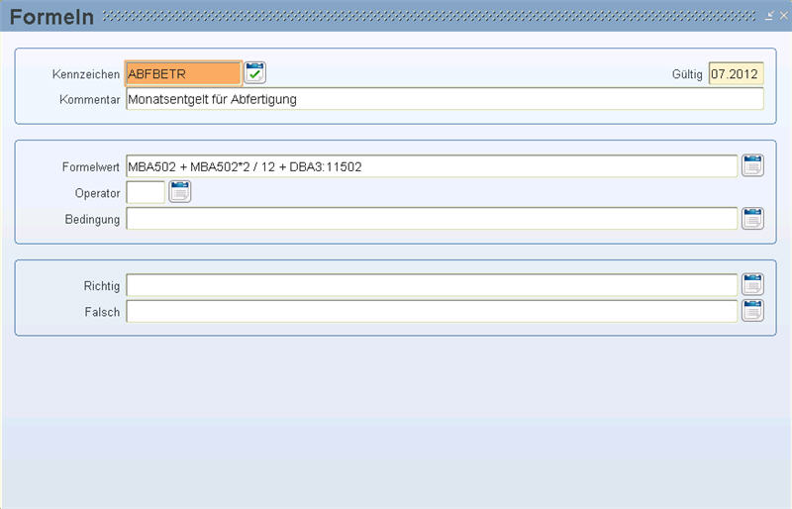This screenshot has width=792, height=509.
Task: Open the lookup icon beside Bedingung
Action: pos(752,219)
